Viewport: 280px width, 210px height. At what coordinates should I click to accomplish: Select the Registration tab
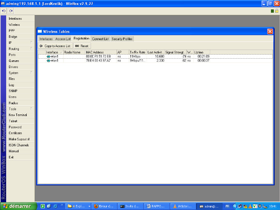coord(81,39)
